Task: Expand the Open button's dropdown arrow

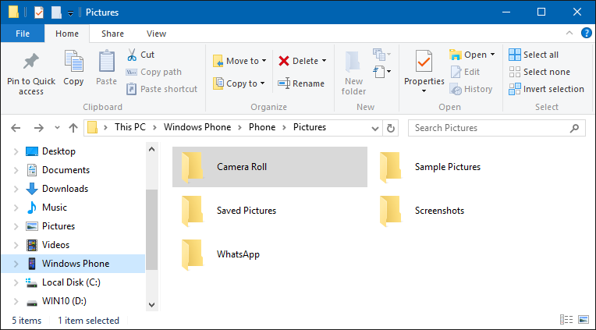Action: (492, 55)
